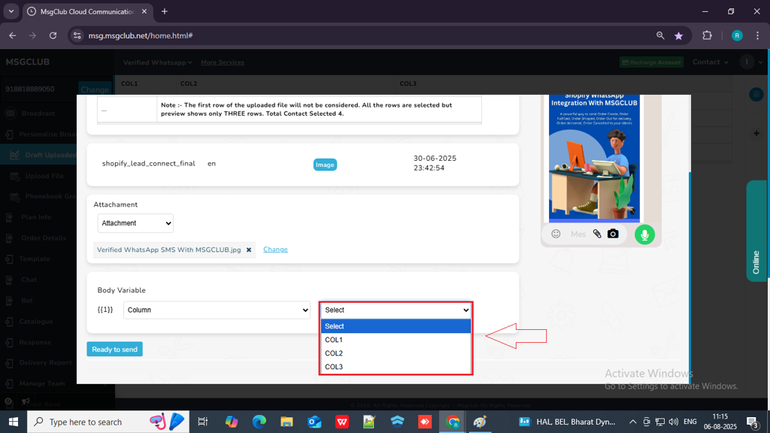The image size is (770, 433).
Task: Open the notification center icon
Action: [753, 422]
